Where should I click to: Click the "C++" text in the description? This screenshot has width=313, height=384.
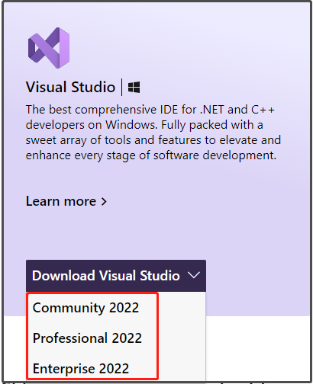tap(263, 110)
